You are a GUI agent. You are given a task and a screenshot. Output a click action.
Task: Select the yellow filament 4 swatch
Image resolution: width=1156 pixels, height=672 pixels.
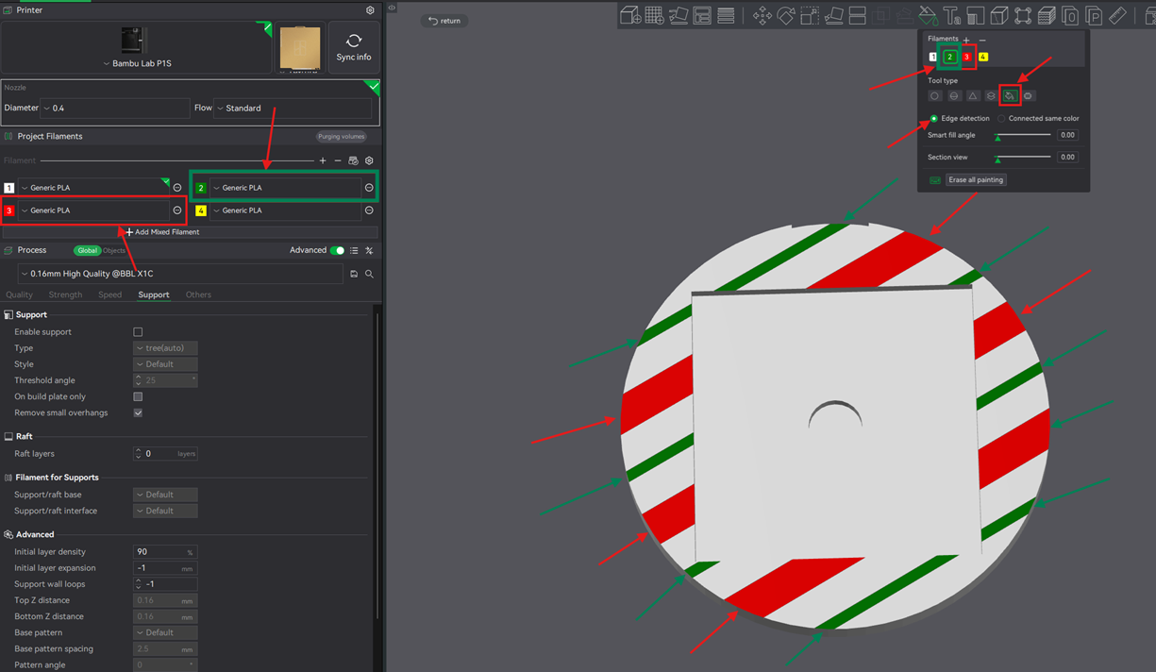click(983, 58)
